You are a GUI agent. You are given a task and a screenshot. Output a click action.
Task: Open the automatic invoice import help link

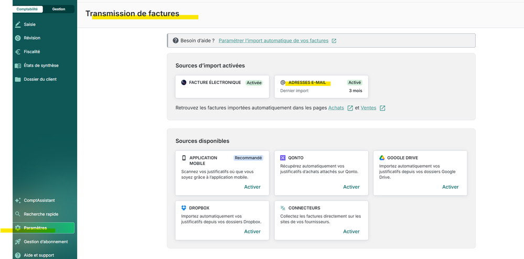273,40
